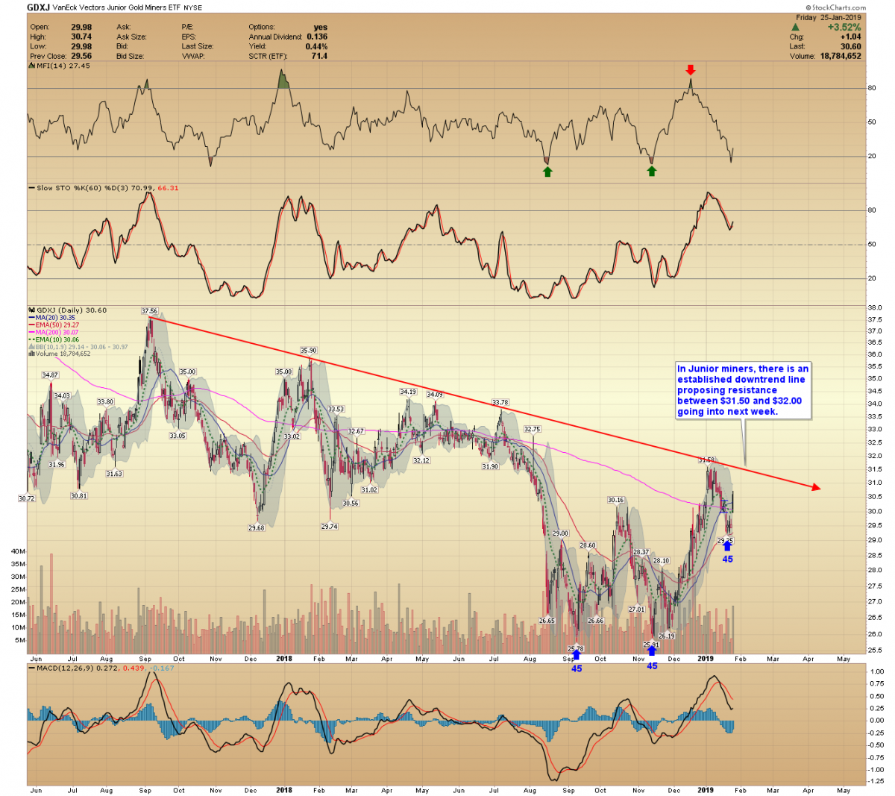Click blue up arrow beneath the 25.78 low
The image size is (895, 796).
576,656
